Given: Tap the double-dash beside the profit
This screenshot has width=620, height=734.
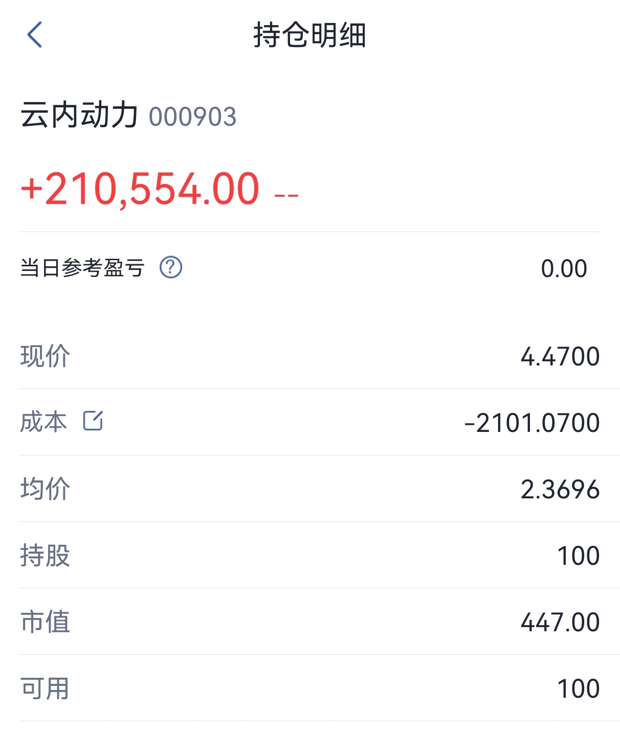Looking at the screenshot, I should (x=286, y=195).
